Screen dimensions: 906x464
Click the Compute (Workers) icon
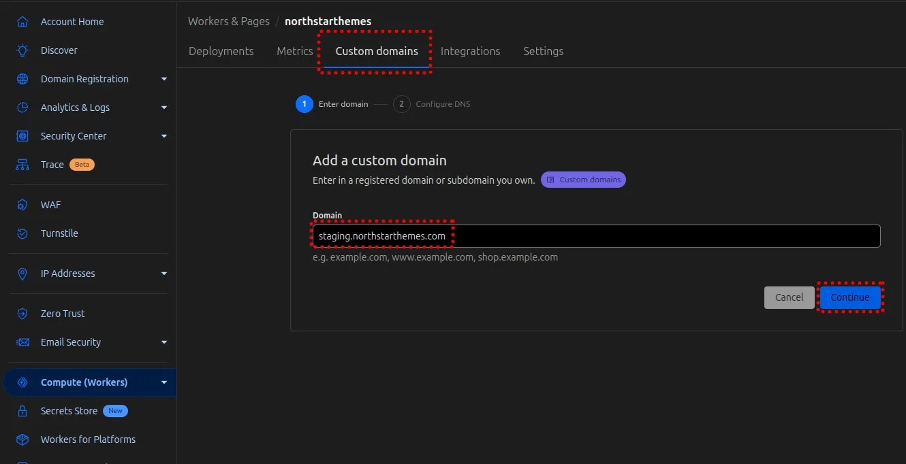pyautogui.click(x=22, y=382)
